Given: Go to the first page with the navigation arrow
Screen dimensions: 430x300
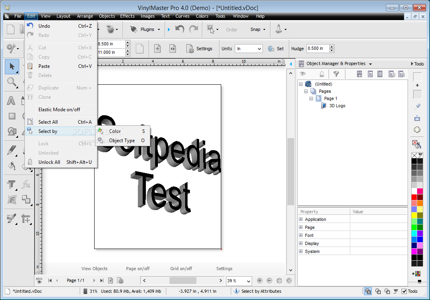Looking at the screenshot, I should click(x=50, y=280).
